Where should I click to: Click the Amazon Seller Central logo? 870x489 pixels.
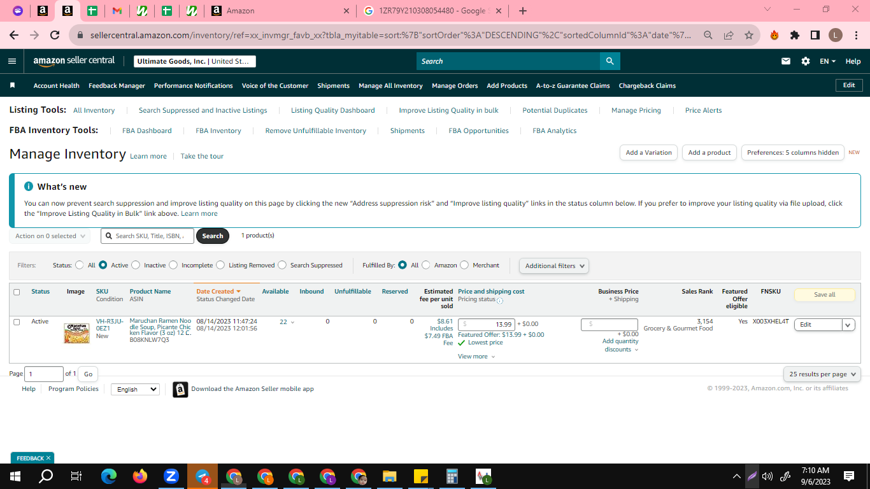pos(74,61)
